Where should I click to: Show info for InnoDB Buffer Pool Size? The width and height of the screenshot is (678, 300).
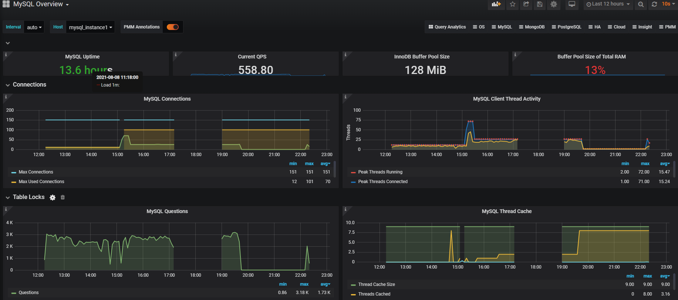tap(345, 55)
